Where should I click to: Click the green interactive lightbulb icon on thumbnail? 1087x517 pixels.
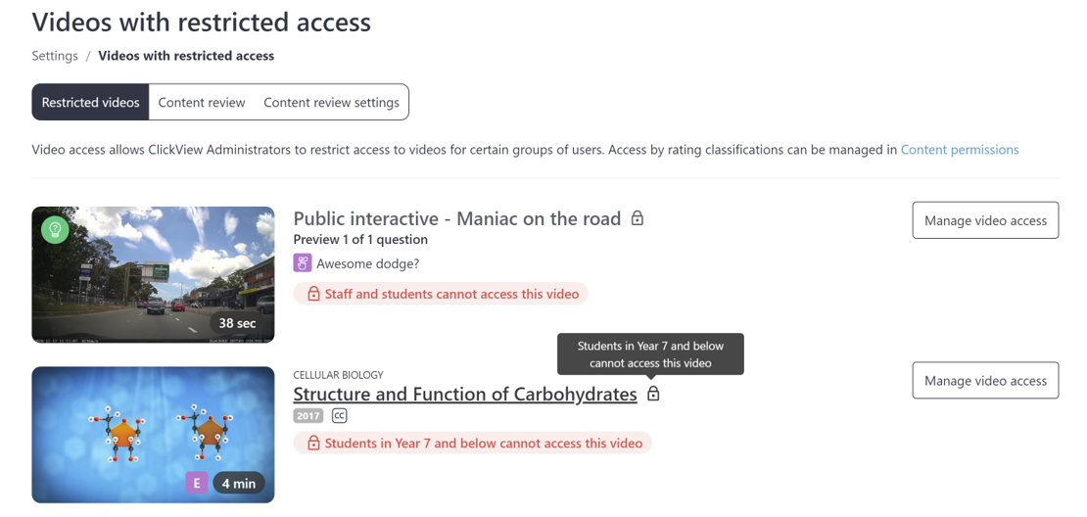55,229
